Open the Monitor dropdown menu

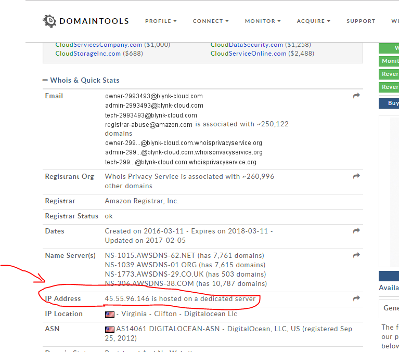pos(263,21)
